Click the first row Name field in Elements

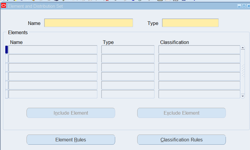[x=53, y=50]
